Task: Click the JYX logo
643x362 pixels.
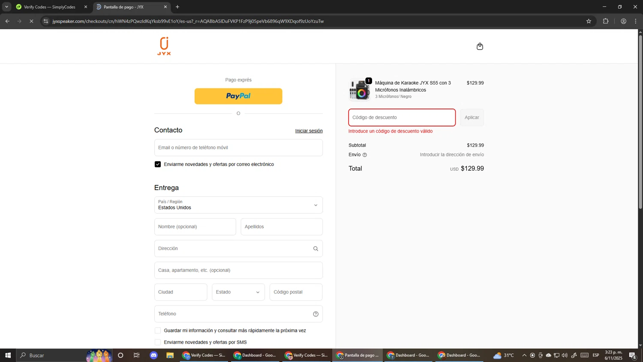Action: point(164,46)
